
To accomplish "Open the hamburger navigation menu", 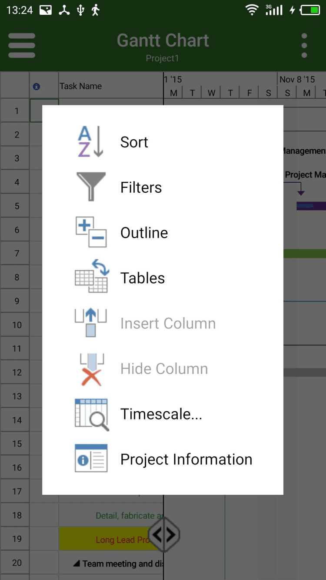I will coord(22,45).
